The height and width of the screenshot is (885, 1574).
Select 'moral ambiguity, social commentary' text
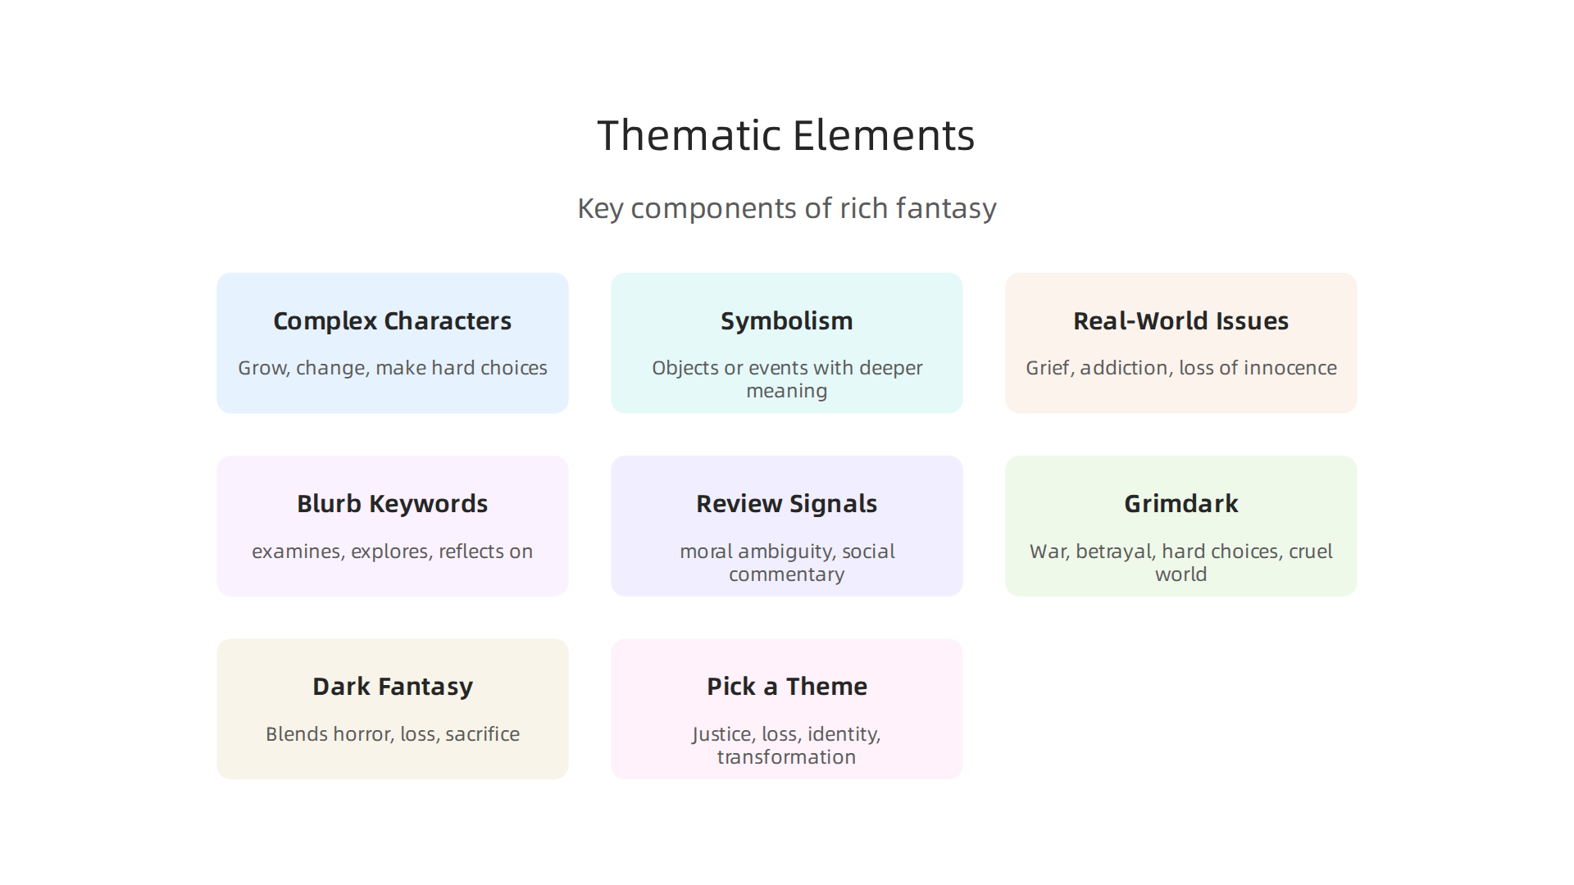tap(786, 563)
